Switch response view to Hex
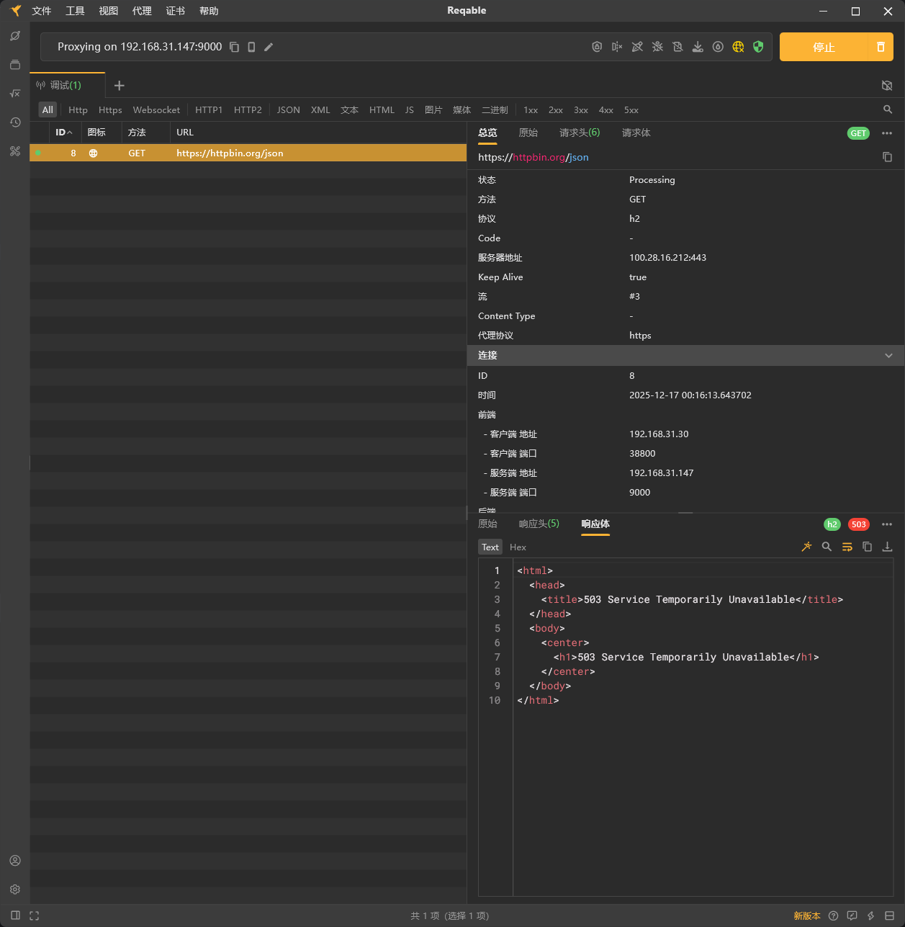This screenshot has height=927, width=905. coord(518,547)
